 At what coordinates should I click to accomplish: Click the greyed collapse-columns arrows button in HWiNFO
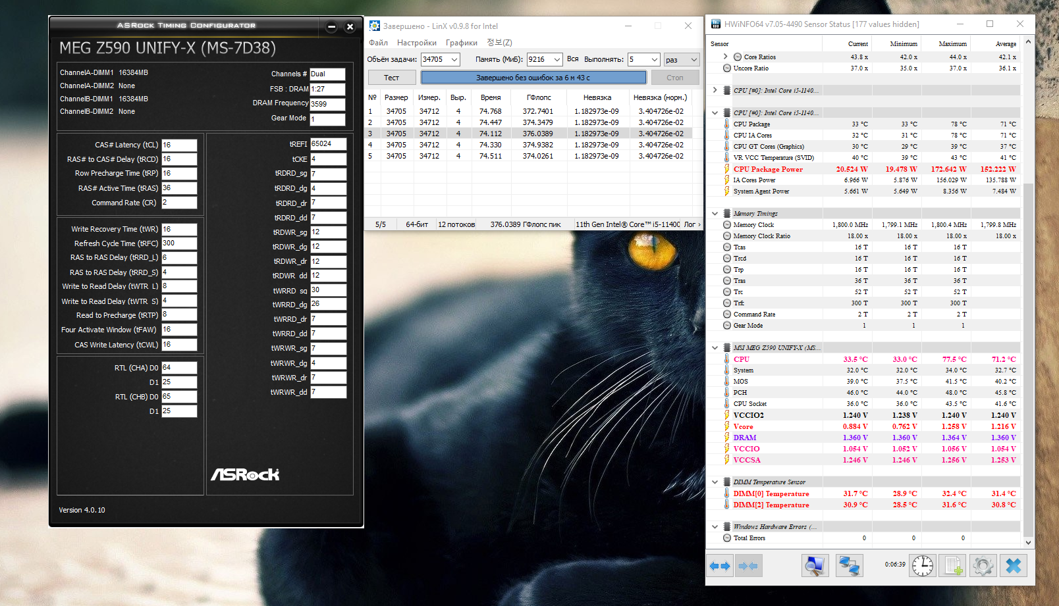click(x=747, y=566)
